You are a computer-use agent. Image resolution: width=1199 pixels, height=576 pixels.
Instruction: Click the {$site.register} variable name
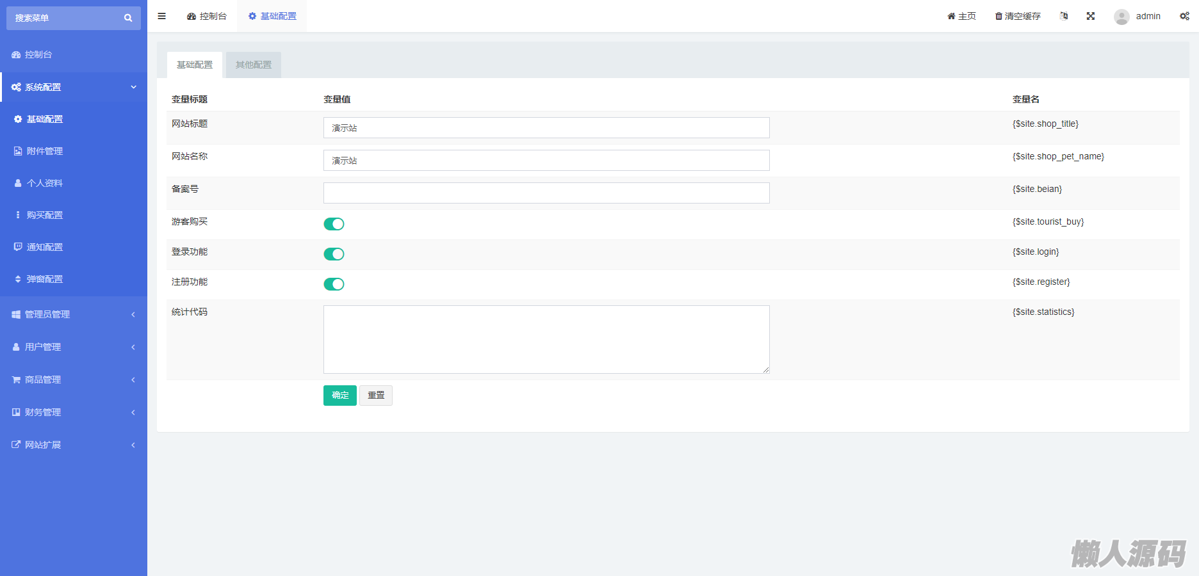tap(1041, 282)
